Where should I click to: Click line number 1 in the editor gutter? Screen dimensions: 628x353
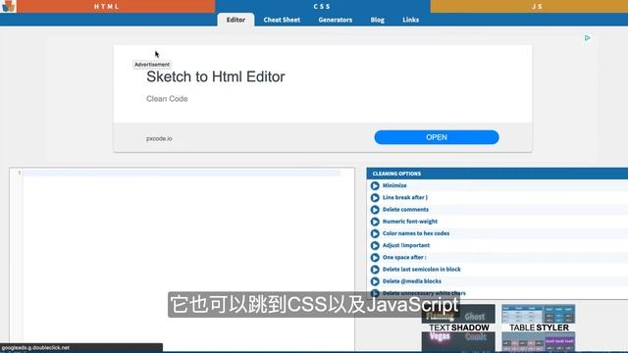[19, 173]
